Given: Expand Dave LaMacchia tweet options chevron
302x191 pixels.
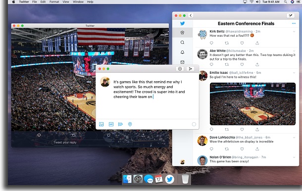Looking at the screenshot, I should (x=294, y=138).
